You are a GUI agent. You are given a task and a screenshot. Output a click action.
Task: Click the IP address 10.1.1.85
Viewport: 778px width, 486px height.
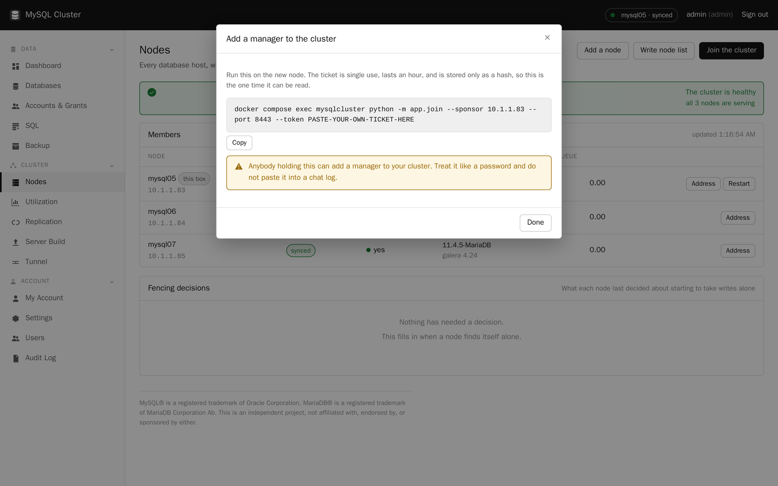166,256
